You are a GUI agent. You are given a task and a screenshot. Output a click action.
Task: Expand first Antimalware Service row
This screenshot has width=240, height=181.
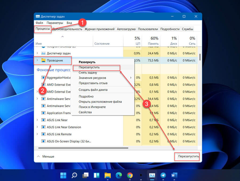click(37, 99)
